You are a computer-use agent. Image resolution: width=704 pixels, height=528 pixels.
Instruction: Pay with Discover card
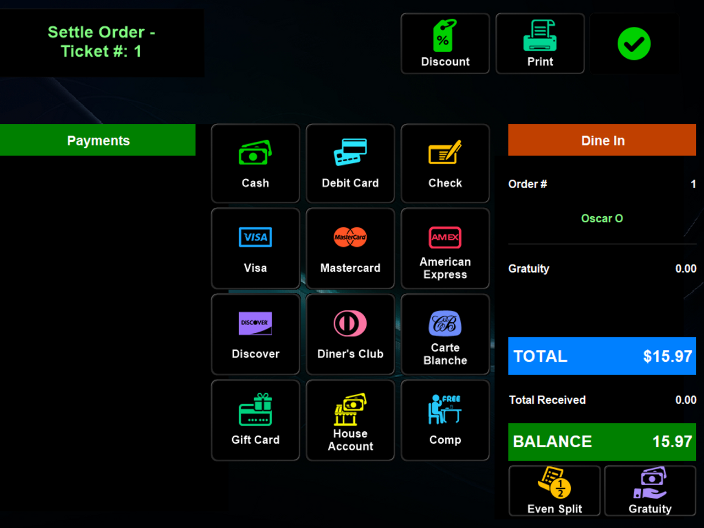255,334
